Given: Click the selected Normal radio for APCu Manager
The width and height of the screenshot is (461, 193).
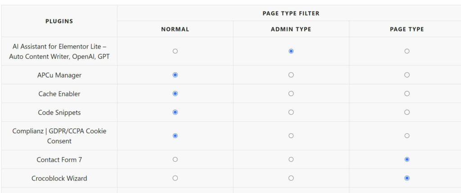Looking at the screenshot, I should (175, 75).
